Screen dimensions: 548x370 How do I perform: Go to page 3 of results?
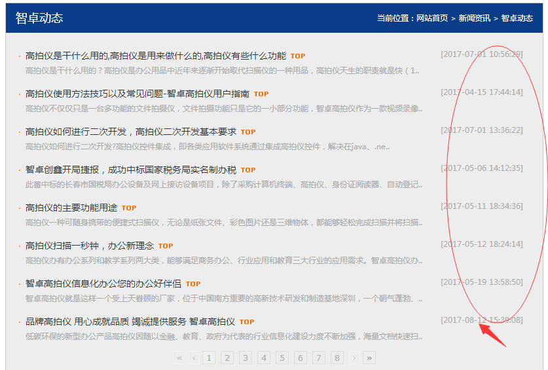(246, 358)
